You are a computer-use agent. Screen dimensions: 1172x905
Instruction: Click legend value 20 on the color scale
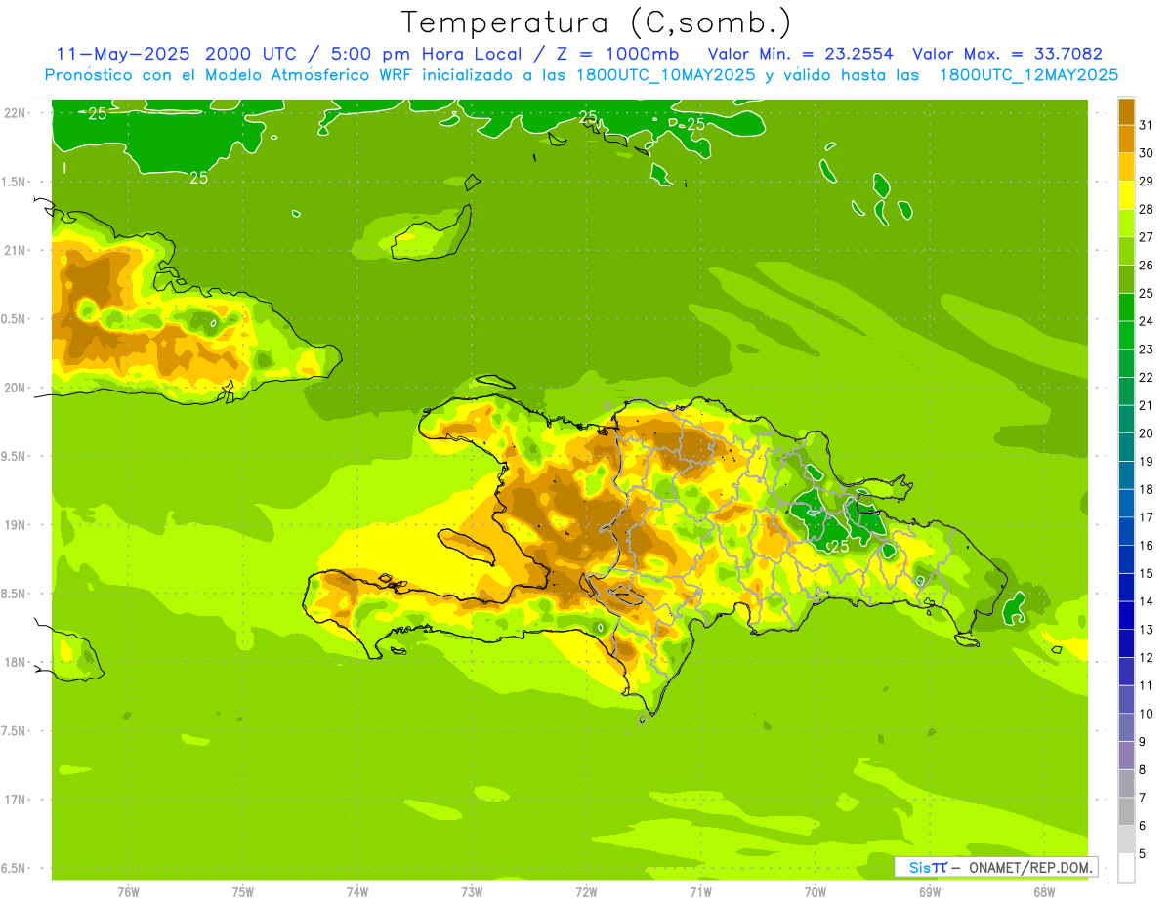1147,433
